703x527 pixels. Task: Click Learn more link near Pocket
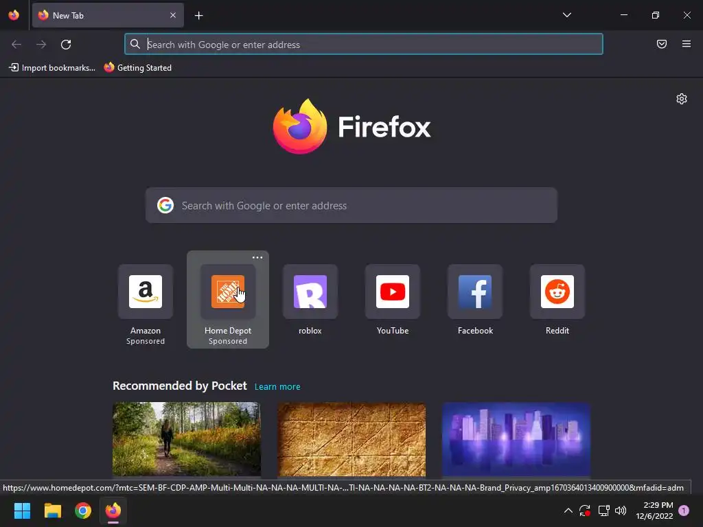tap(277, 387)
